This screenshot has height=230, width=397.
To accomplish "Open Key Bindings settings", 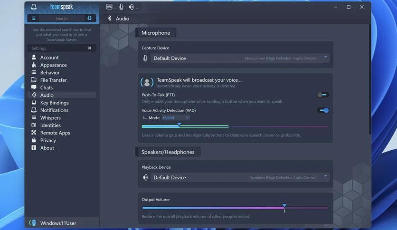I will [55, 103].
